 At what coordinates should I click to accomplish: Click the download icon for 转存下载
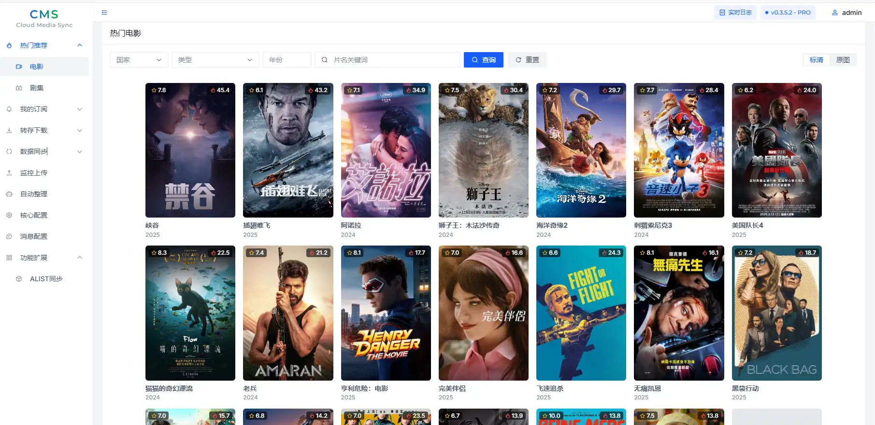(x=9, y=130)
